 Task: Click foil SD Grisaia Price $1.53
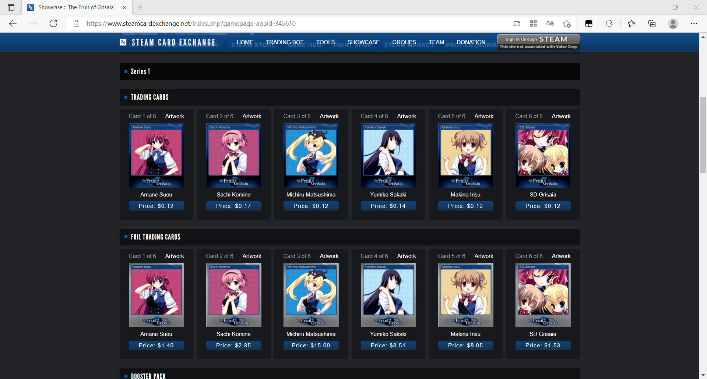(x=543, y=346)
